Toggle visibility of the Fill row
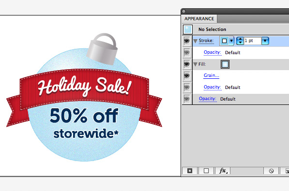The height and width of the screenshot is (191, 289). (187, 64)
